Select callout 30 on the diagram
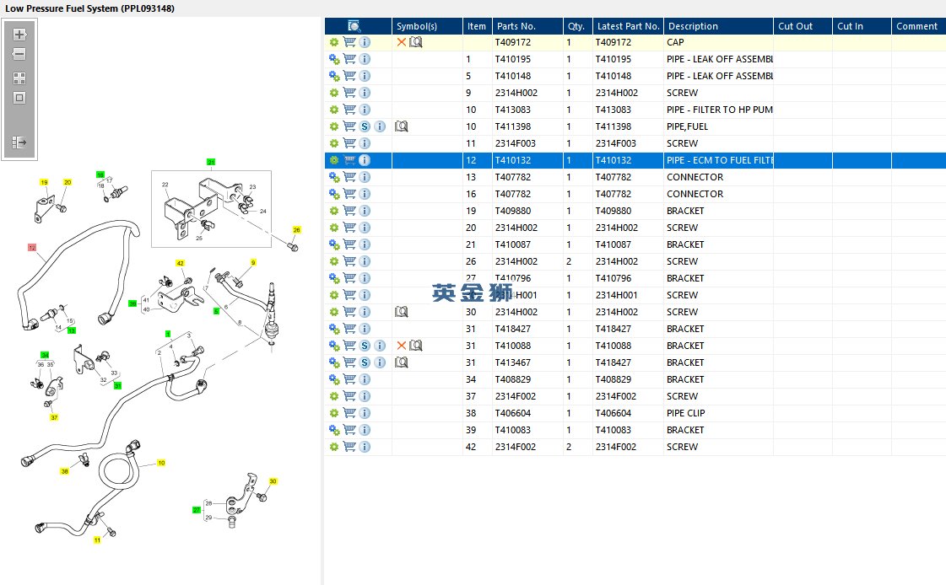This screenshot has width=946, height=585. [x=273, y=481]
